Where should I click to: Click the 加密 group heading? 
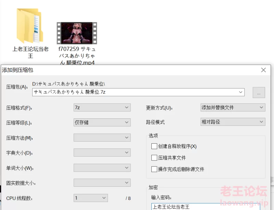153,187
